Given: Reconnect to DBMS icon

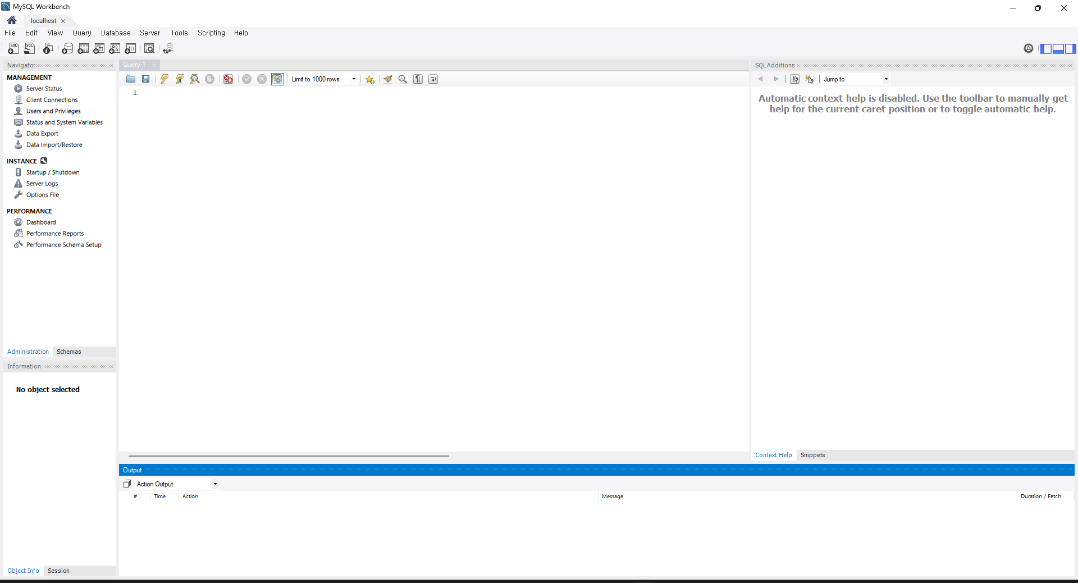Looking at the screenshot, I should pos(168,49).
